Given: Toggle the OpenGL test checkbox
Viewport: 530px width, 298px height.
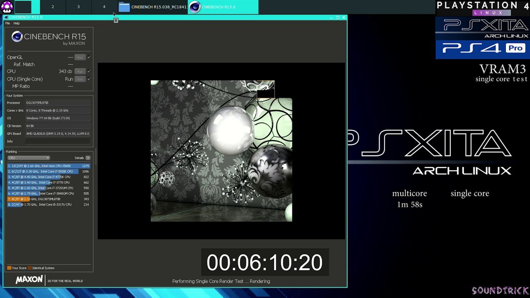Looking at the screenshot, I should click(89, 57).
